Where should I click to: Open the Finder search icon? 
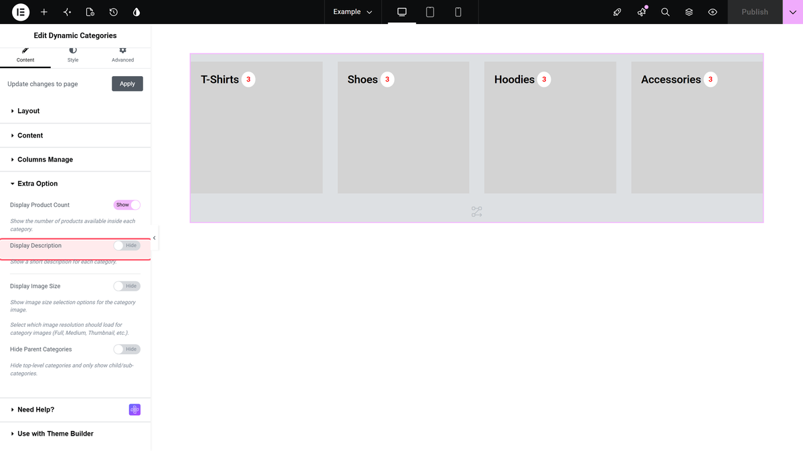point(665,12)
